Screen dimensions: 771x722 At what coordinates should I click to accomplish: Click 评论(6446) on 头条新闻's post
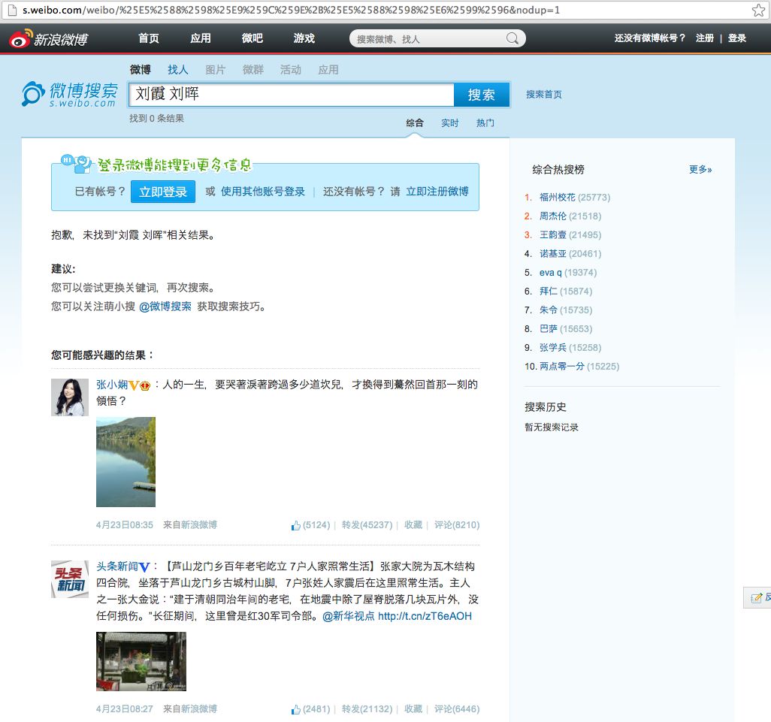click(x=457, y=708)
